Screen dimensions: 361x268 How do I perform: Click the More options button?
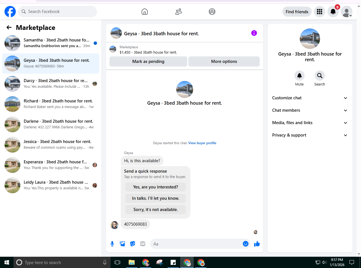(x=224, y=61)
